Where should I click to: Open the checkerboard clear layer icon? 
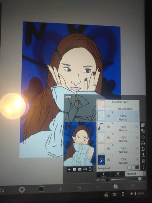[143, 125]
